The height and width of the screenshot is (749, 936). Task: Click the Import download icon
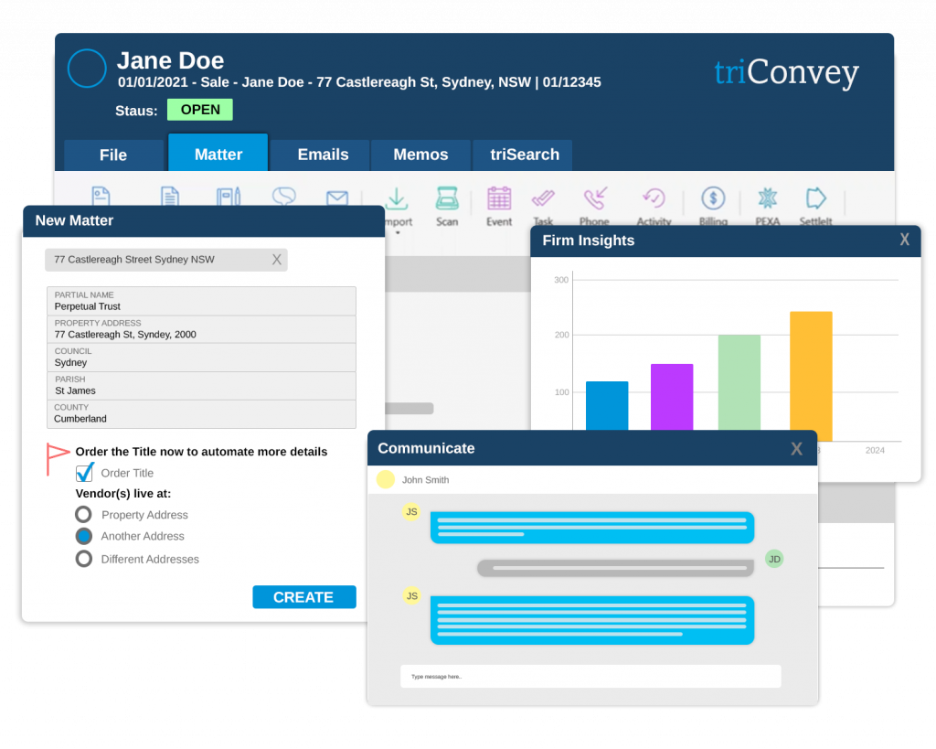tap(397, 198)
